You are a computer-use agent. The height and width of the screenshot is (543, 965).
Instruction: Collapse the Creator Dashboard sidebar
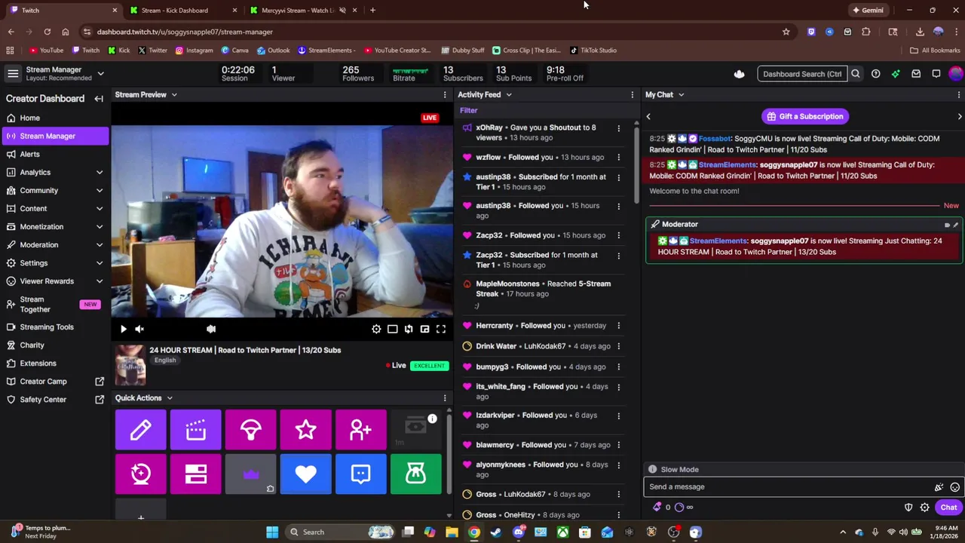[x=99, y=99]
